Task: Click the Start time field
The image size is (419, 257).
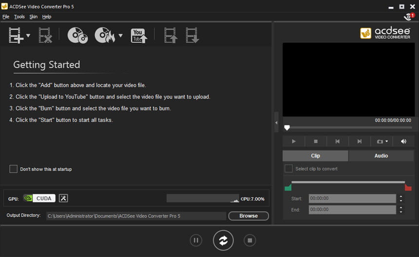Action: (352, 198)
